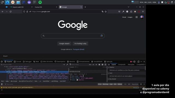The image size is (175, 98).
Task: Open the Gmail link
Action: [124, 17]
